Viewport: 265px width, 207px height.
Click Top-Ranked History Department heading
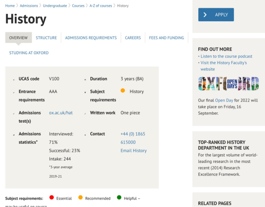tap(223, 145)
